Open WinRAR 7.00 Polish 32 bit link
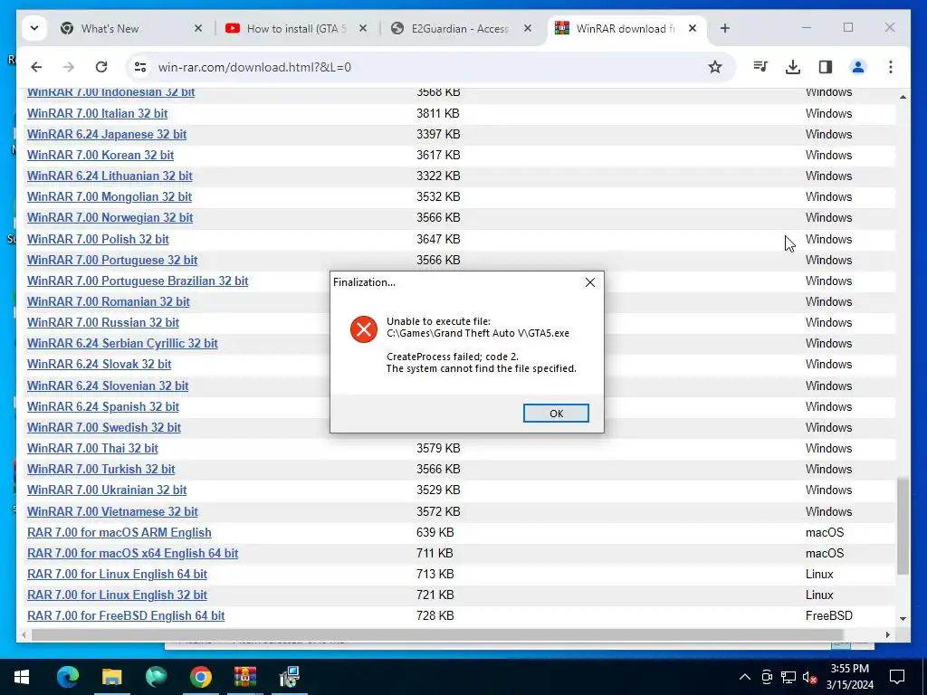The width and height of the screenshot is (927, 695). point(98,239)
